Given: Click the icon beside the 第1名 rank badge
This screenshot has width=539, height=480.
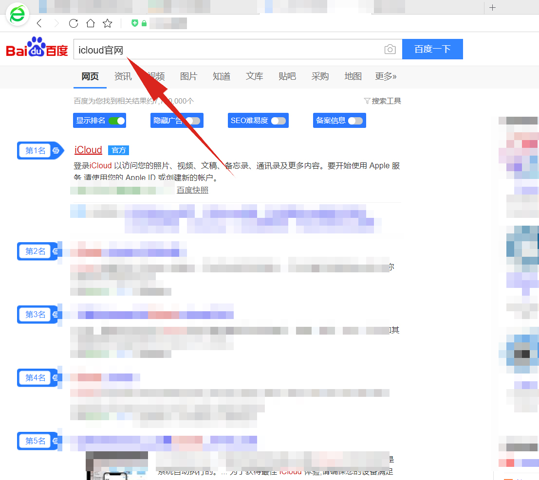Looking at the screenshot, I should click(x=56, y=150).
